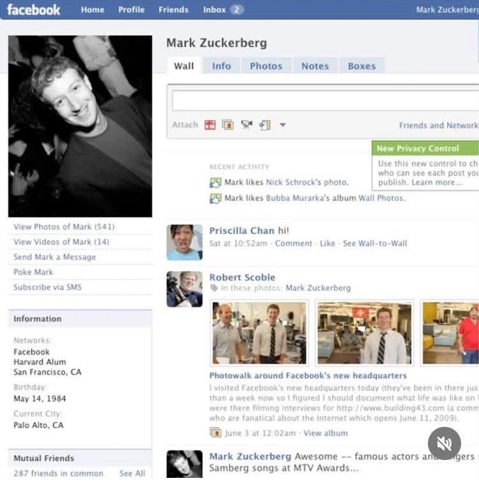Click Send Mark a Message
Image resolution: width=479 pixels, height=490 pixels.
pos(55,257)
